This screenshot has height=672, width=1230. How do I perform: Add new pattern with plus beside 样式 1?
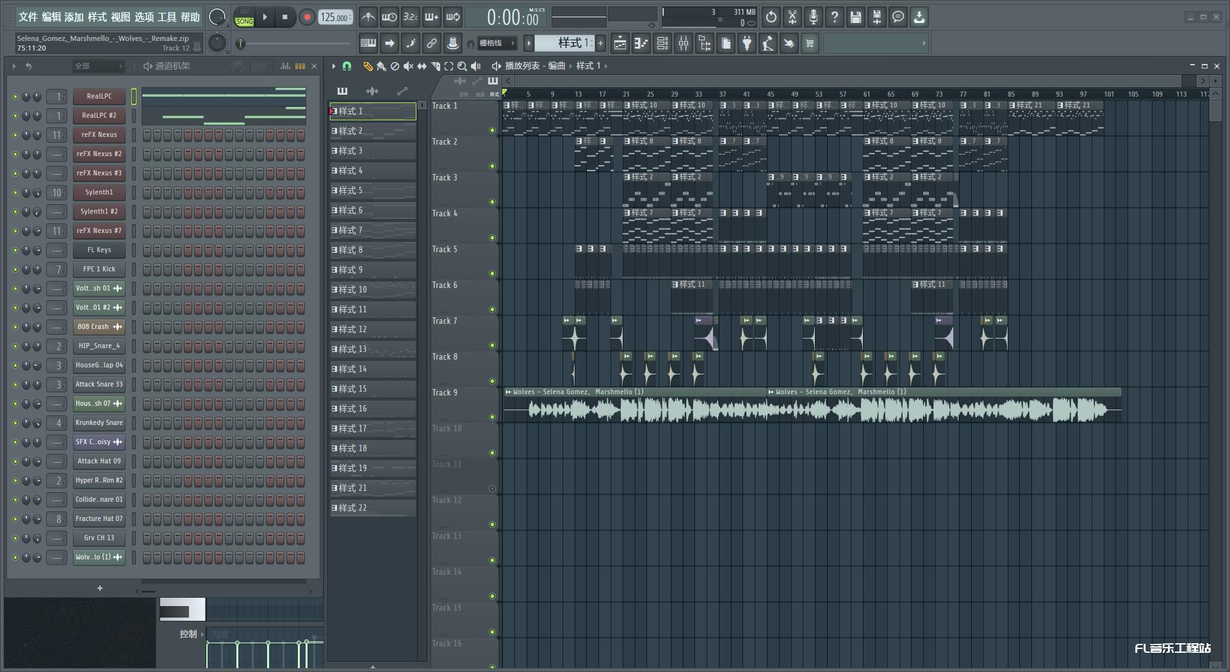tap(601, 44)
